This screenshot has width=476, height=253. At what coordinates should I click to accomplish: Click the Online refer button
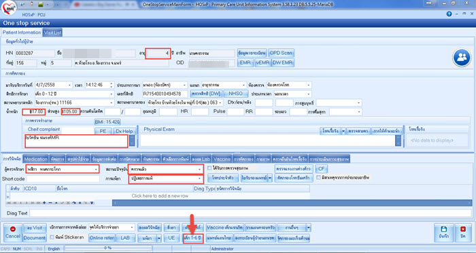[102, 238]
